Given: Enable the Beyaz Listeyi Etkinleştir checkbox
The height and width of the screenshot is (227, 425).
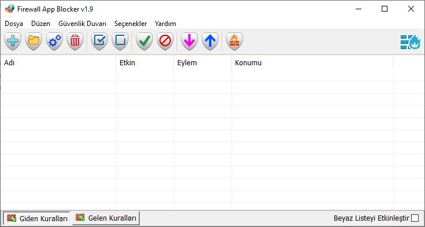Looking at the screenshot, I should coord(415,218).
